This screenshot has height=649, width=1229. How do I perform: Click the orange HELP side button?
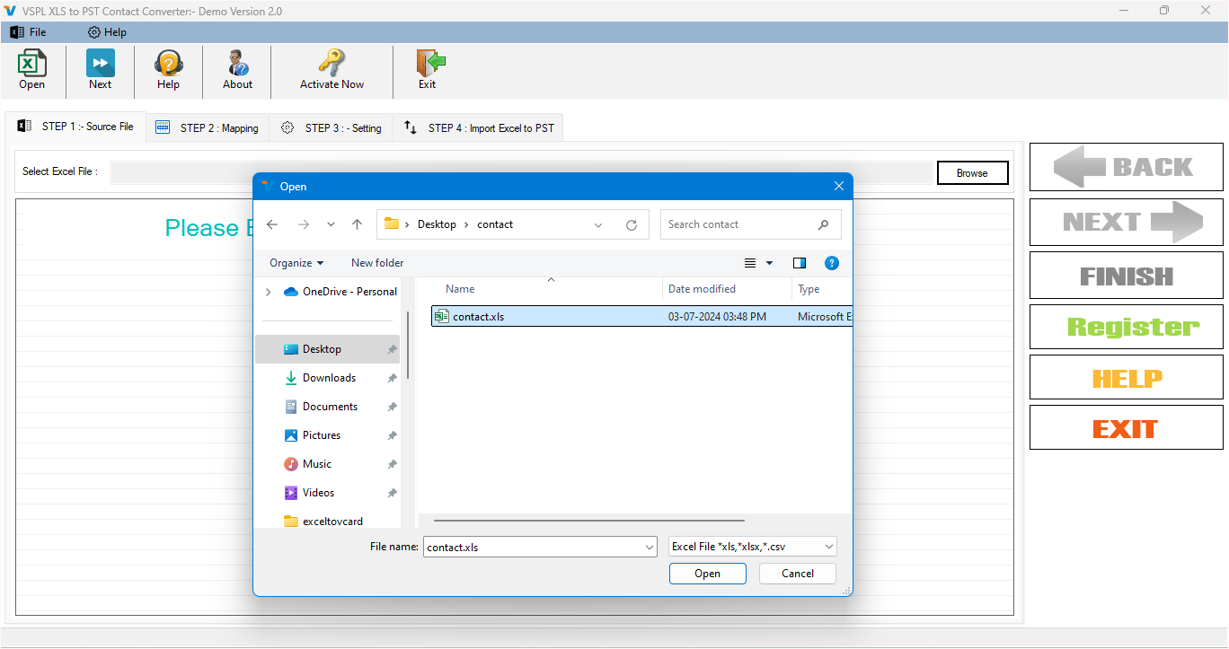point(1126,377)
